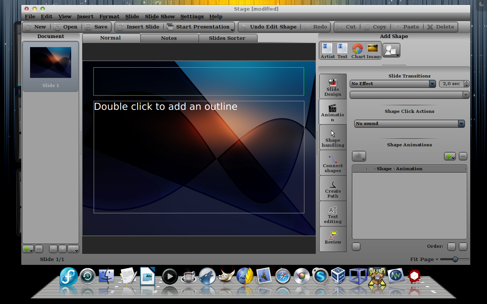This screenshot has width=487, height=304.
Task: Open VirtualBox from the dock
Action: (338, 276)
